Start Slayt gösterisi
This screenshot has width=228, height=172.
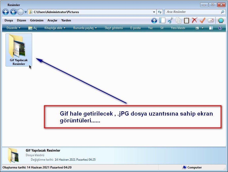[114, 28]
